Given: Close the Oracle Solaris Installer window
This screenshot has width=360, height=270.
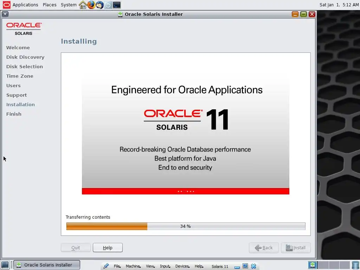Looking at the screenshot, I should click(x=312, y=14).
